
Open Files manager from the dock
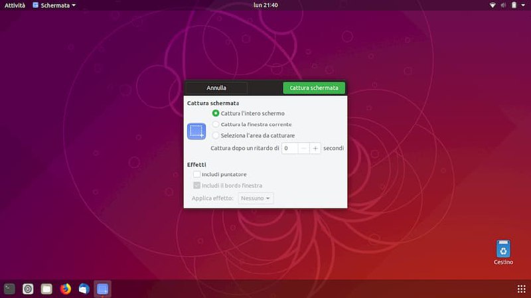coord(46,289)
